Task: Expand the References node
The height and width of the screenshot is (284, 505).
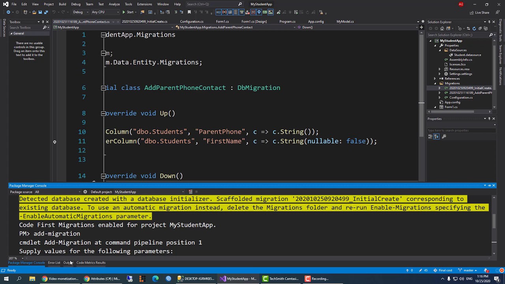Action: (435, 78)
